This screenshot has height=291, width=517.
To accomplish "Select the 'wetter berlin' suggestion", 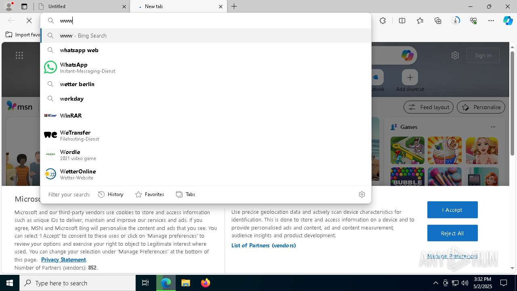I will [206, 84].
